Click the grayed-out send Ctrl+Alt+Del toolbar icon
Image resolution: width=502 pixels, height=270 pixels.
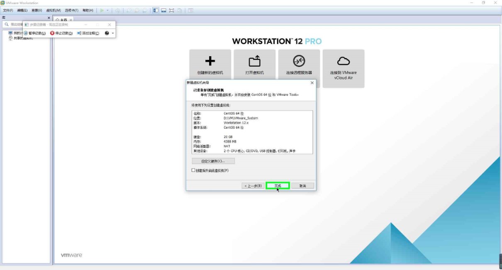pyautogui.click(x=118, y=10)
